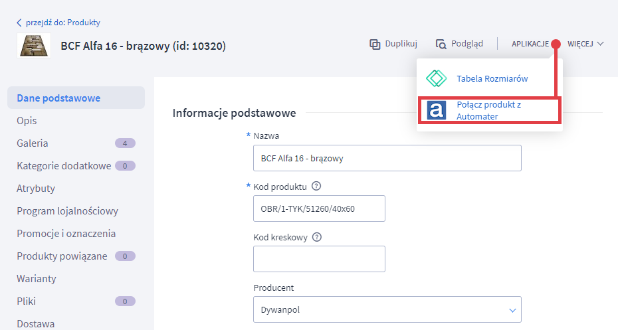Click the back chevron icon beside Produkty
This screenshot has width=618, height=330.
(19, 23)
